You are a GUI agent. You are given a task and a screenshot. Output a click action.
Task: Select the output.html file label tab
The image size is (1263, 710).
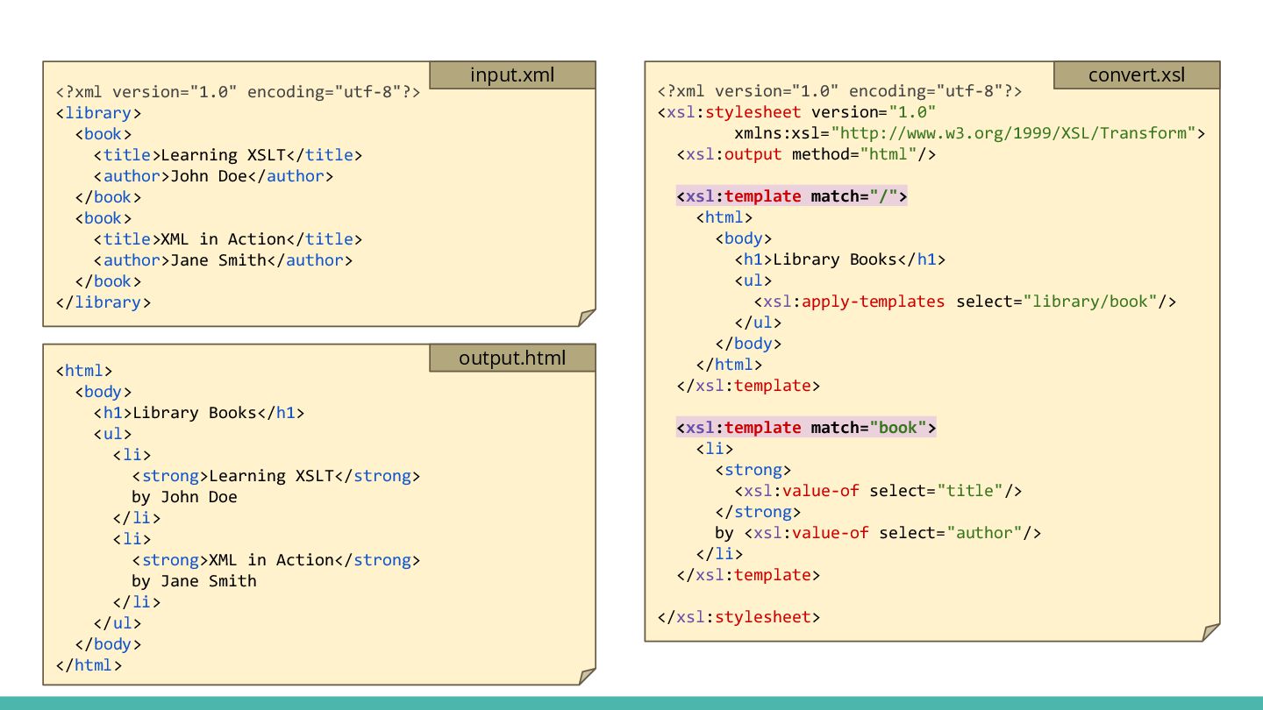tap(512, 358)
